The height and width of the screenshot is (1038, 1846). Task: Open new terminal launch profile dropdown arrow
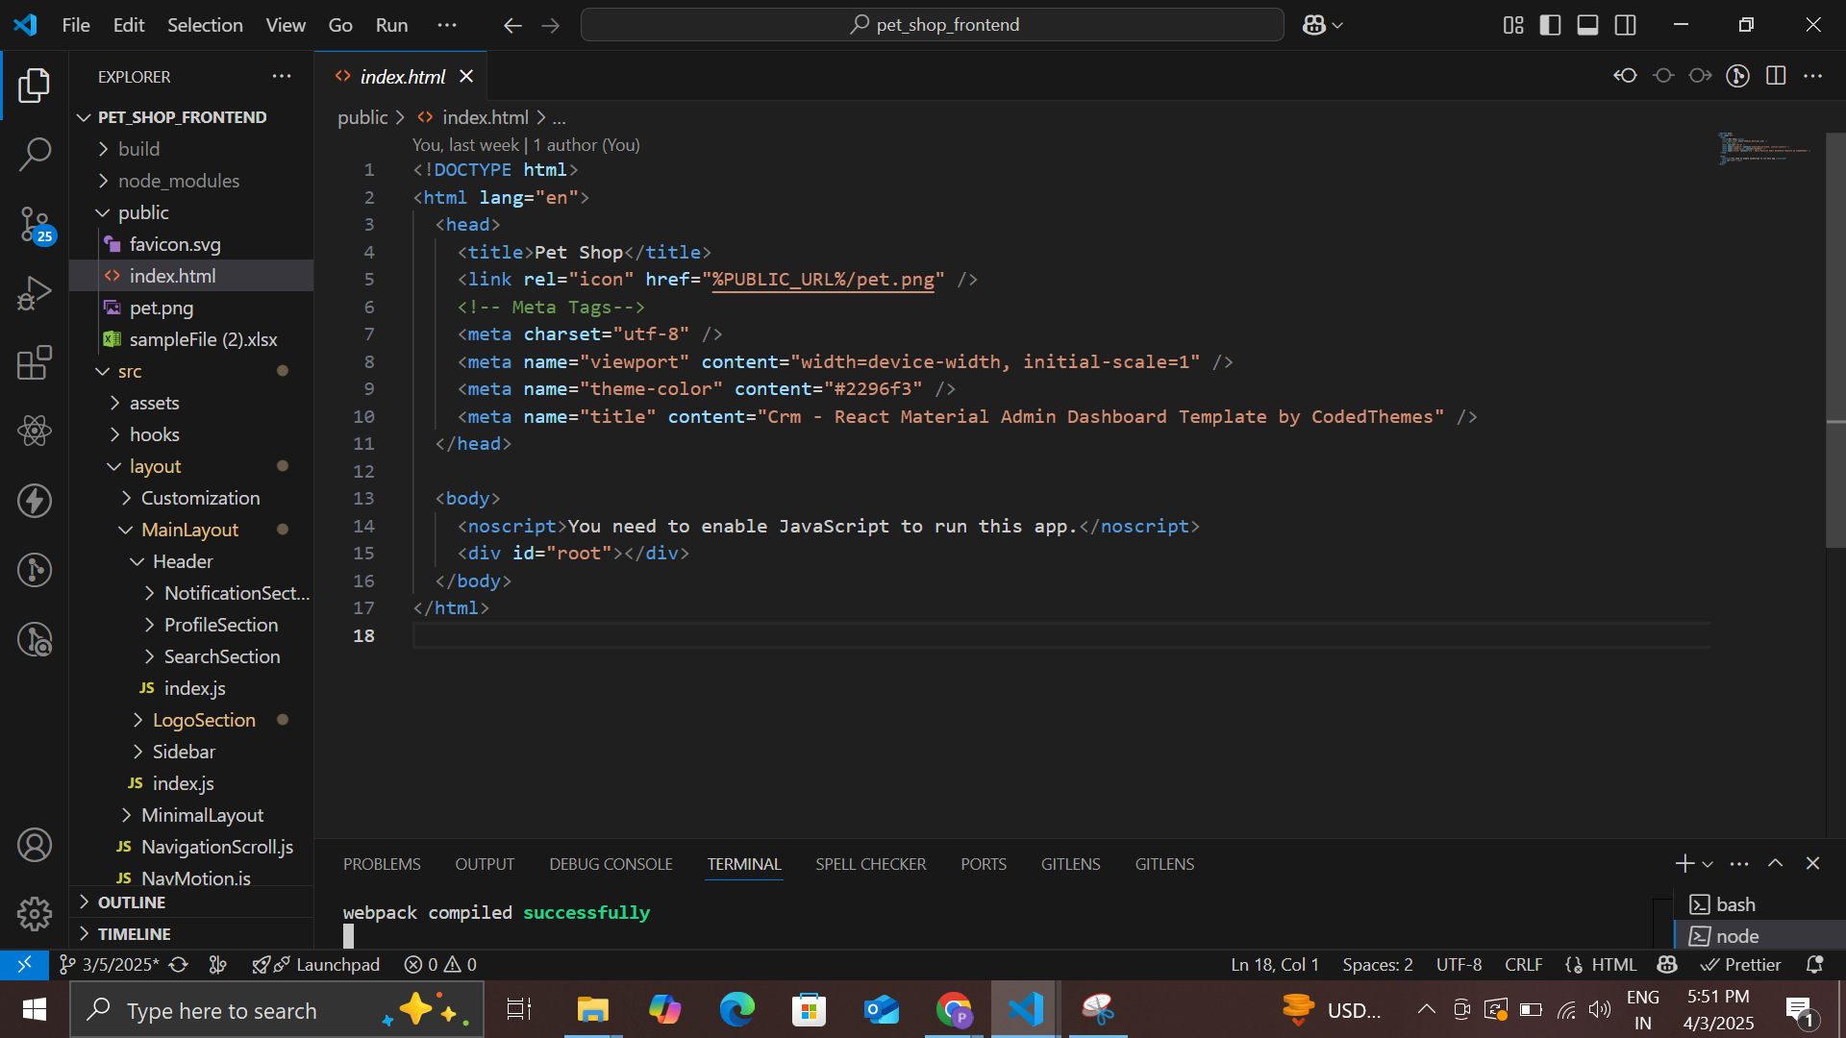(x=1708, y=864)
